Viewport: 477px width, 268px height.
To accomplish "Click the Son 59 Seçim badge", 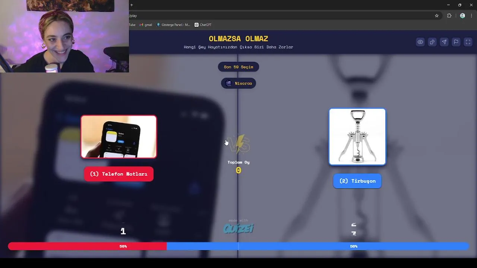I will [238, 67].
